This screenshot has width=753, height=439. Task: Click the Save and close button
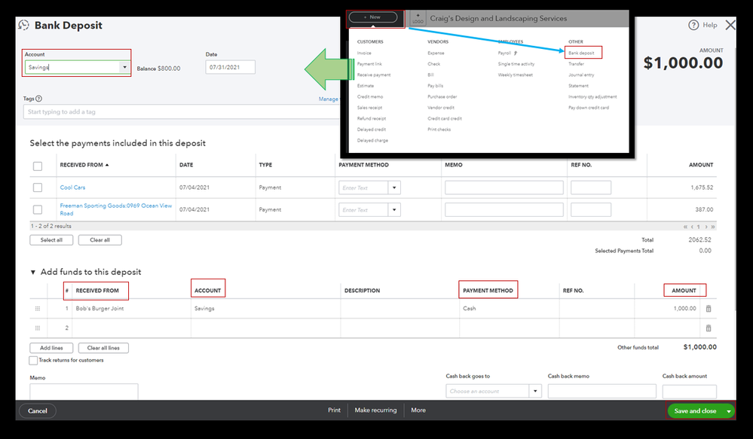[695, 411]
